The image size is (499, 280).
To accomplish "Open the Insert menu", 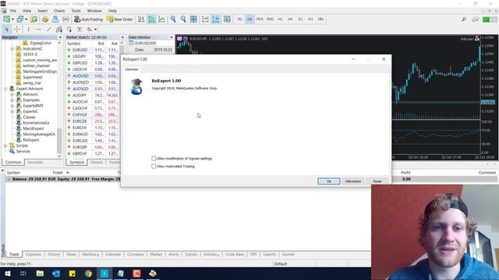I will coord(42,11).
